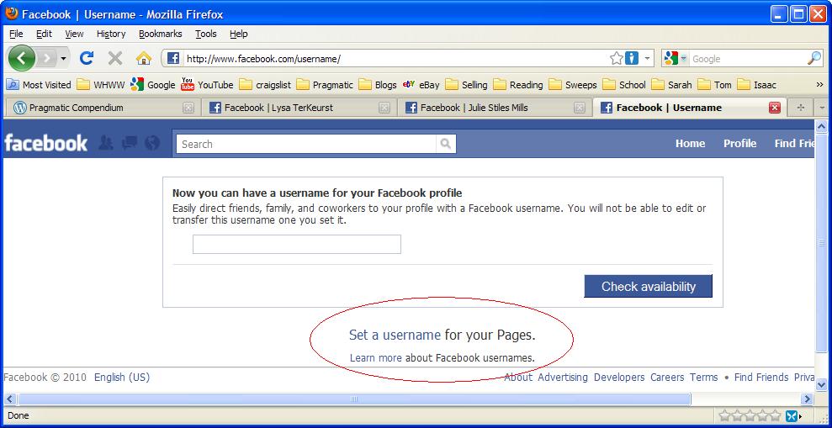Open Facebook friend requests icon

[105, 143]
